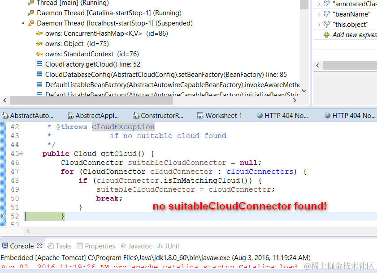
Task: Click line number 48 in editor gutter
Action: pos(15,181)
